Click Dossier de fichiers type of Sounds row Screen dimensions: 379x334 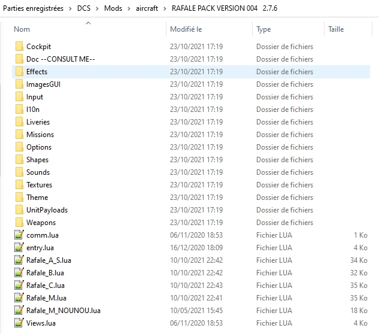[284, 172]
